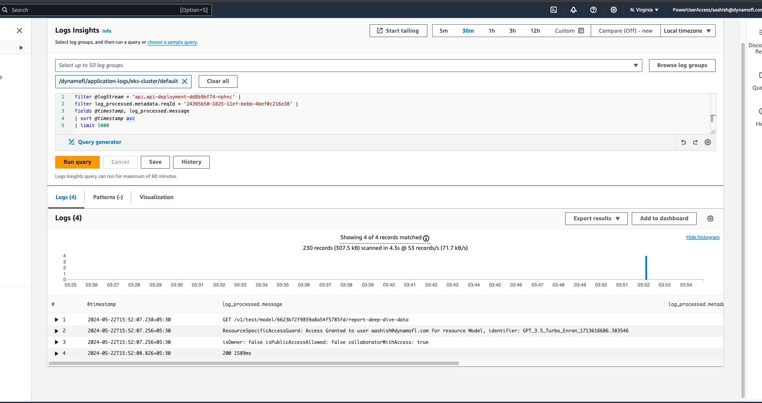Open the query History button
The height and width of the screenshot is (403, 762).
[192, 162]
